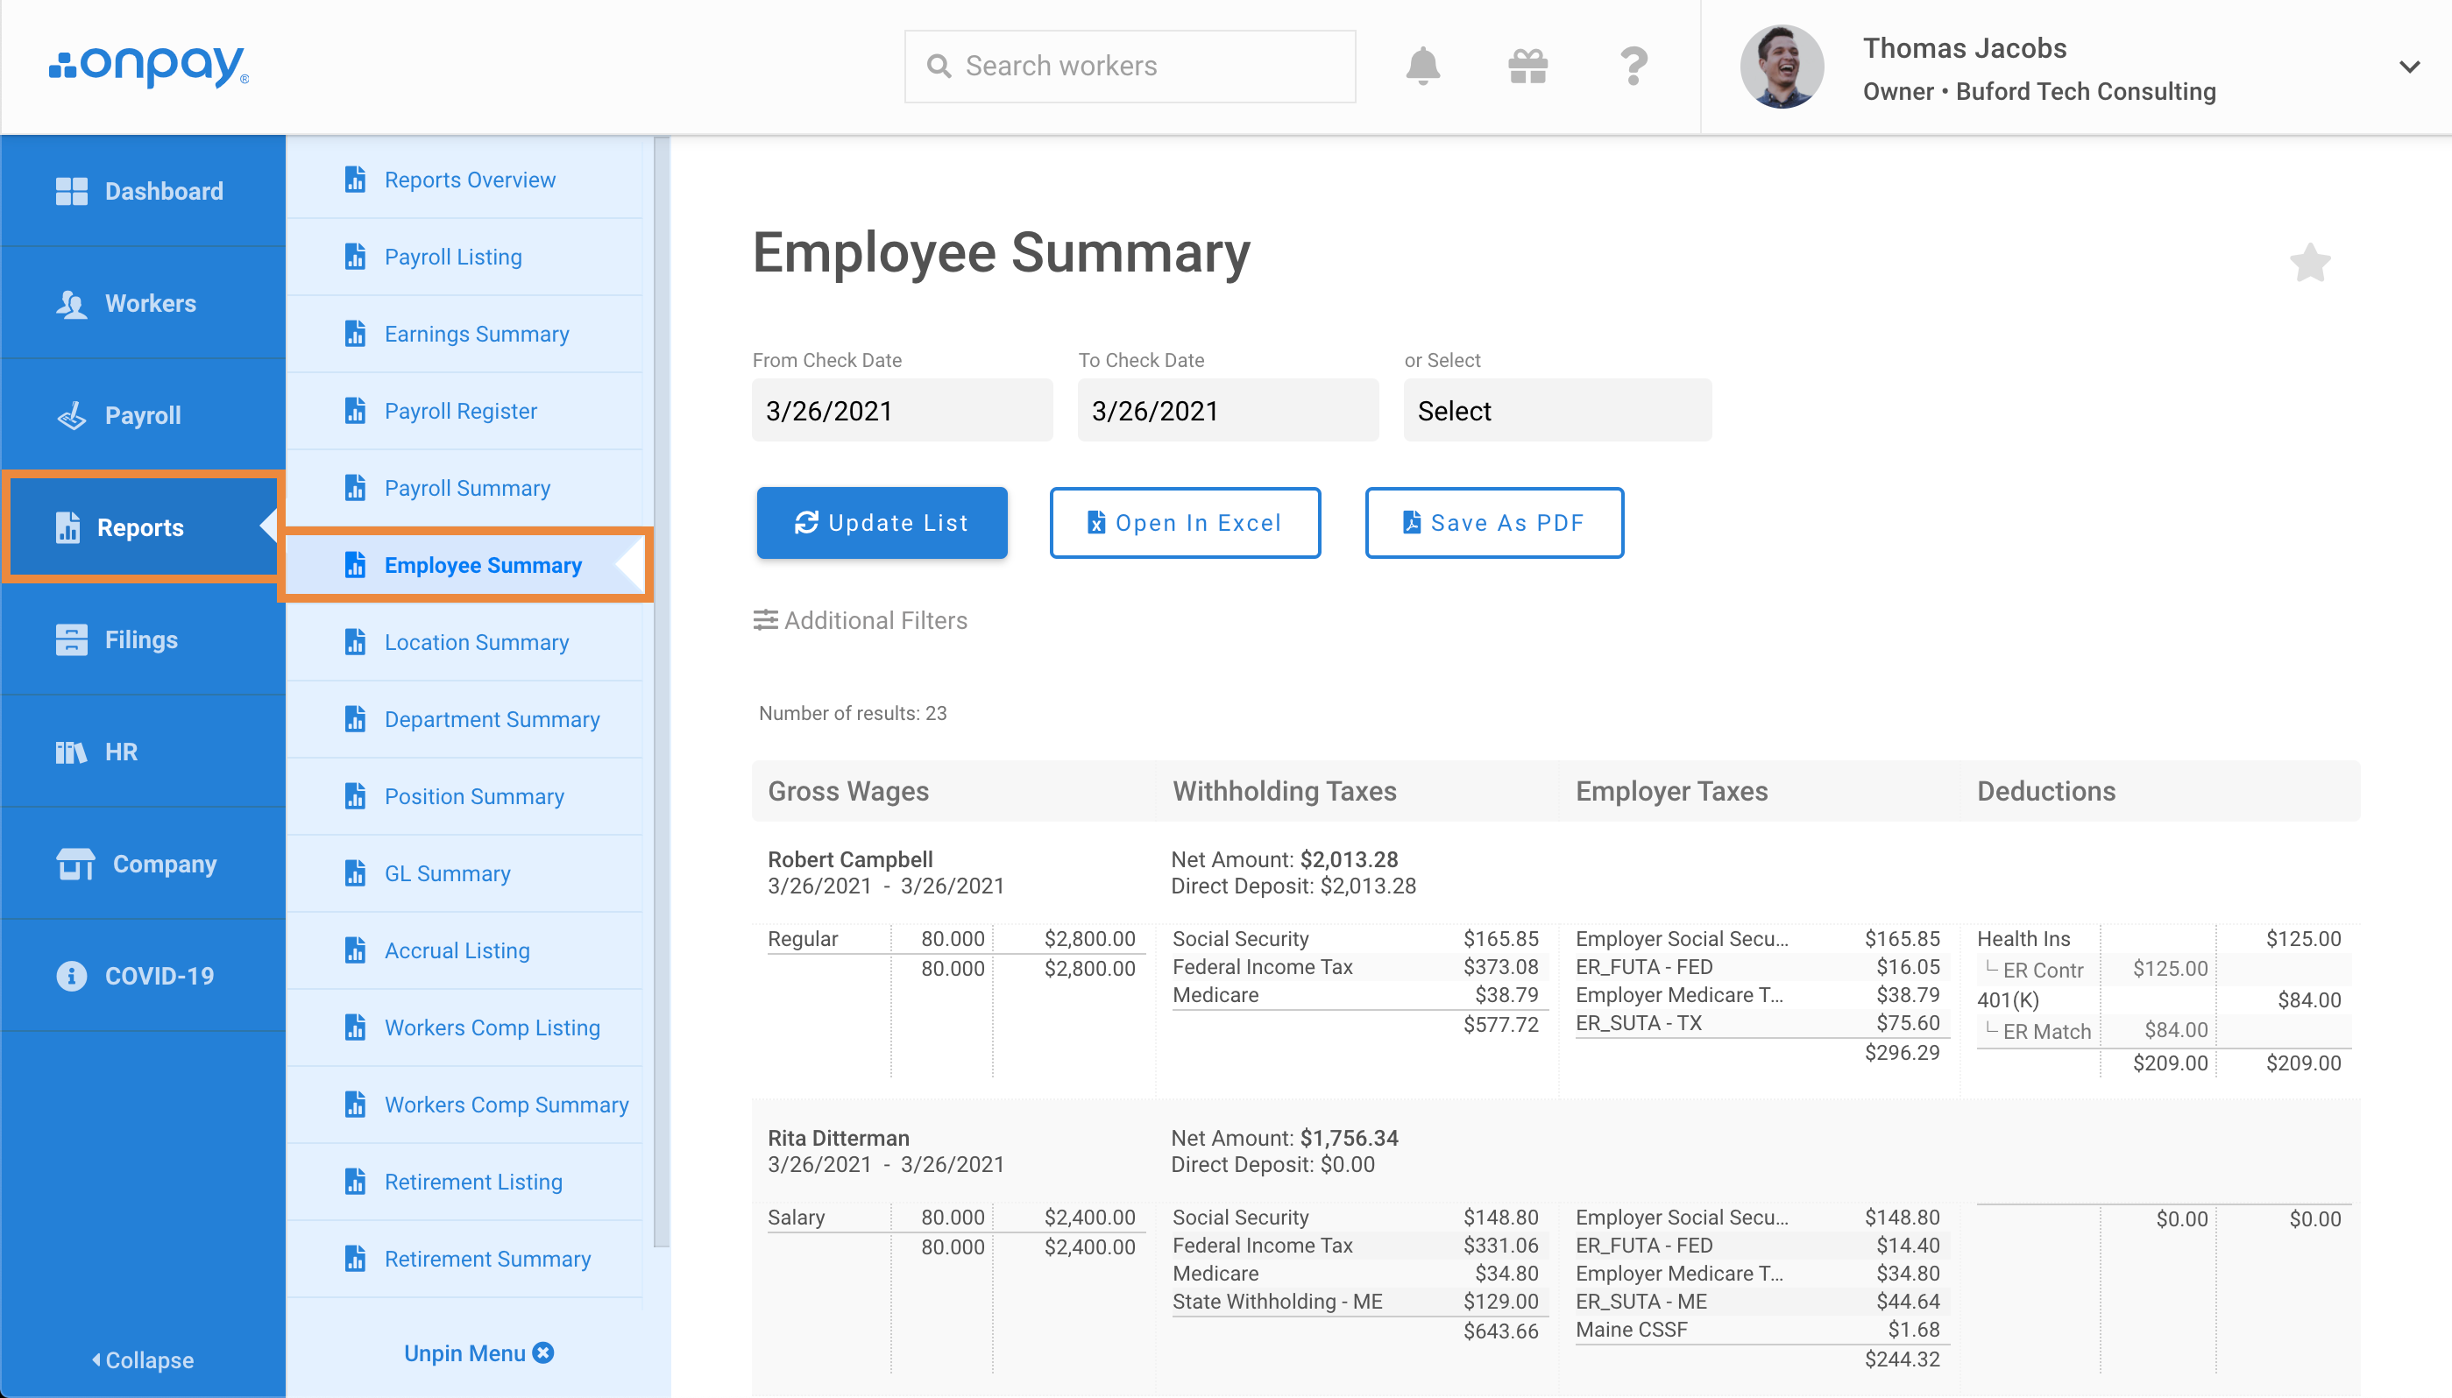Screen dimensions: 2452x1398
Task: Open Department Summary report
Action: [x=464, y=719]
